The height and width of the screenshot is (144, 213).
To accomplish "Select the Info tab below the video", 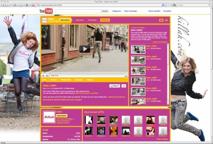I will coord(44,80).
